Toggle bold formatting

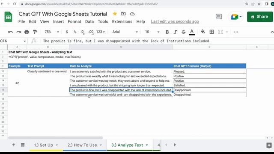pyautogui.click(x=167, y=32)
